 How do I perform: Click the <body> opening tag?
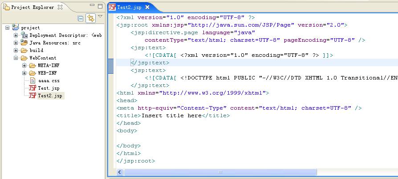[x=127, y=131]
